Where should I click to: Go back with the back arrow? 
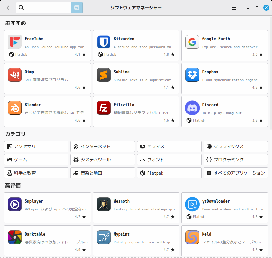point(8,8)
